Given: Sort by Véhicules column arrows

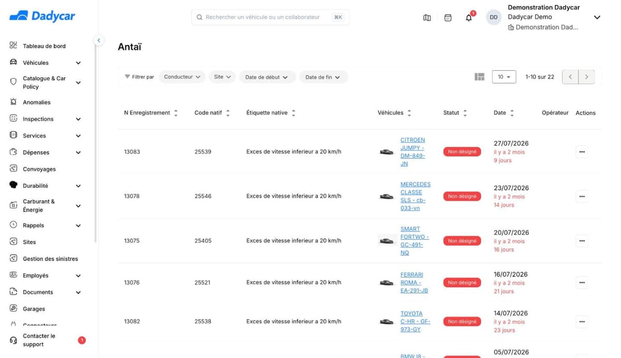Looking at the screenshot, I should pyautogui.click(x=409, y=113).
